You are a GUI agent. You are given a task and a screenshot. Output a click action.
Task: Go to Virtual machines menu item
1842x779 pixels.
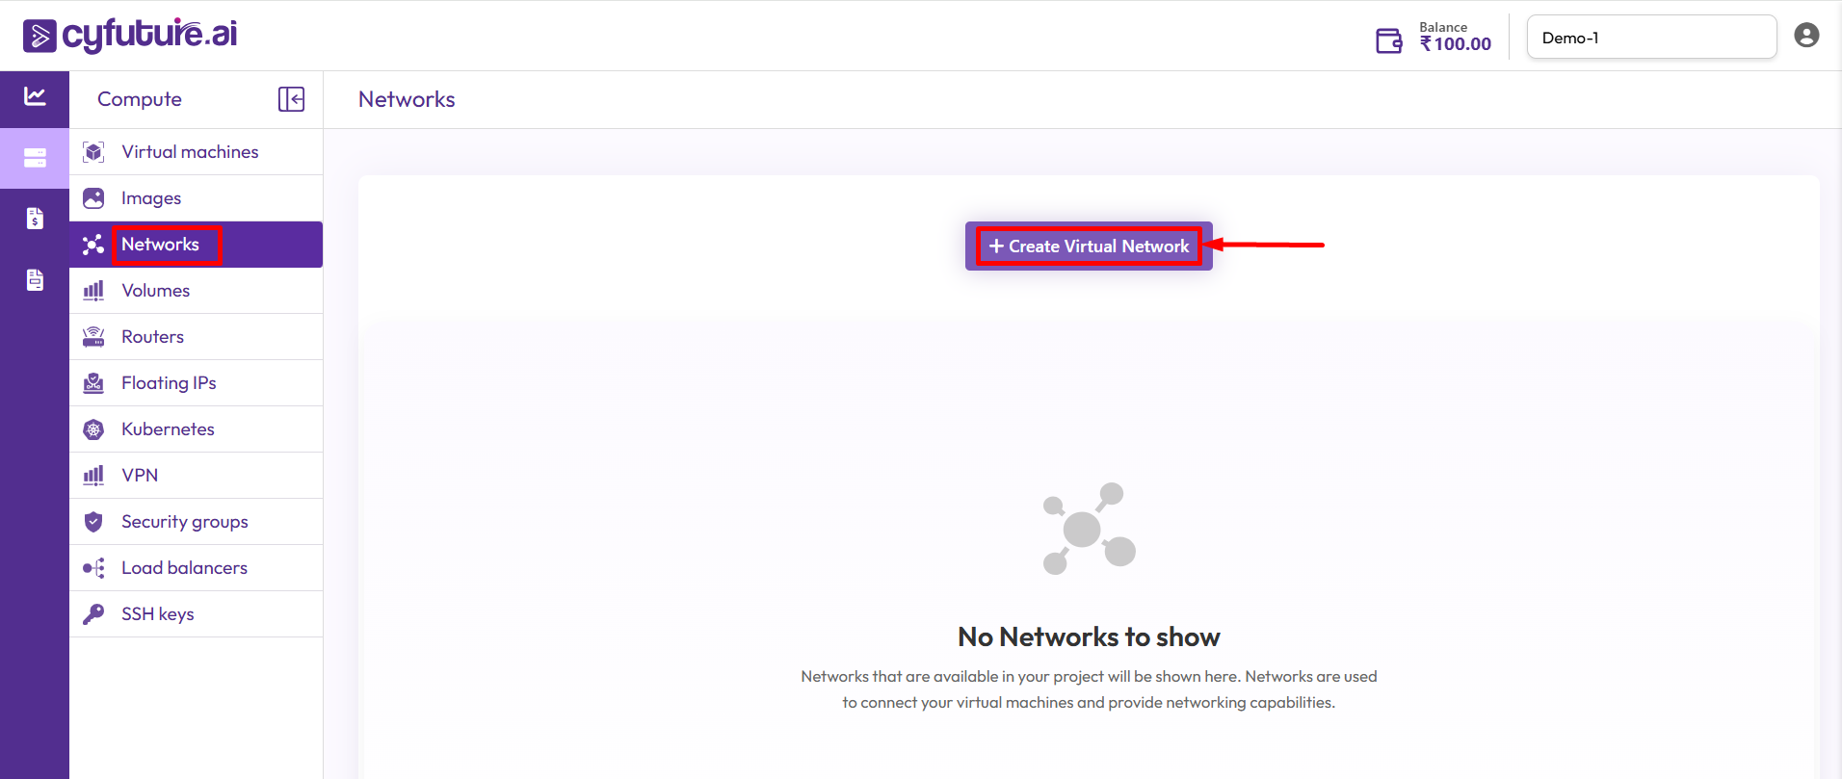tap(190, 152)
